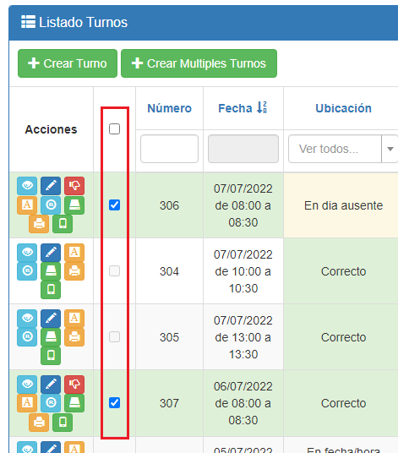Click pencil edit icon on turno 305 row
The width and height of the screenshot is (398, 453).
pyautogui.click(x=51, y=318)
